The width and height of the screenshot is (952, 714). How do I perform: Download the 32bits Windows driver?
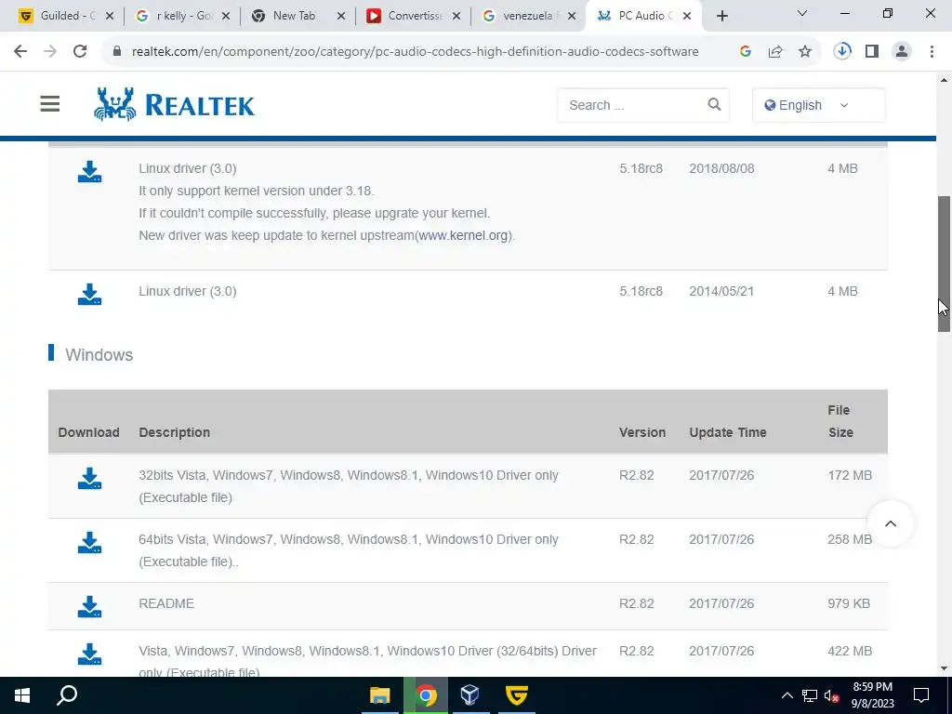[89, 479]
